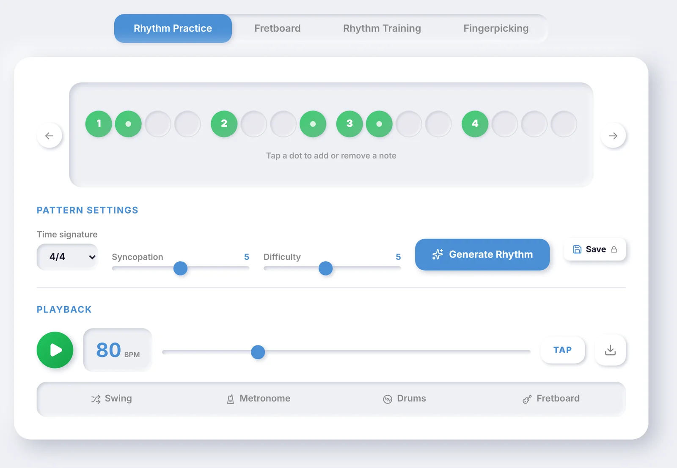
Task: Click the lock icon on Save button
Action: (x=614, y=249)
